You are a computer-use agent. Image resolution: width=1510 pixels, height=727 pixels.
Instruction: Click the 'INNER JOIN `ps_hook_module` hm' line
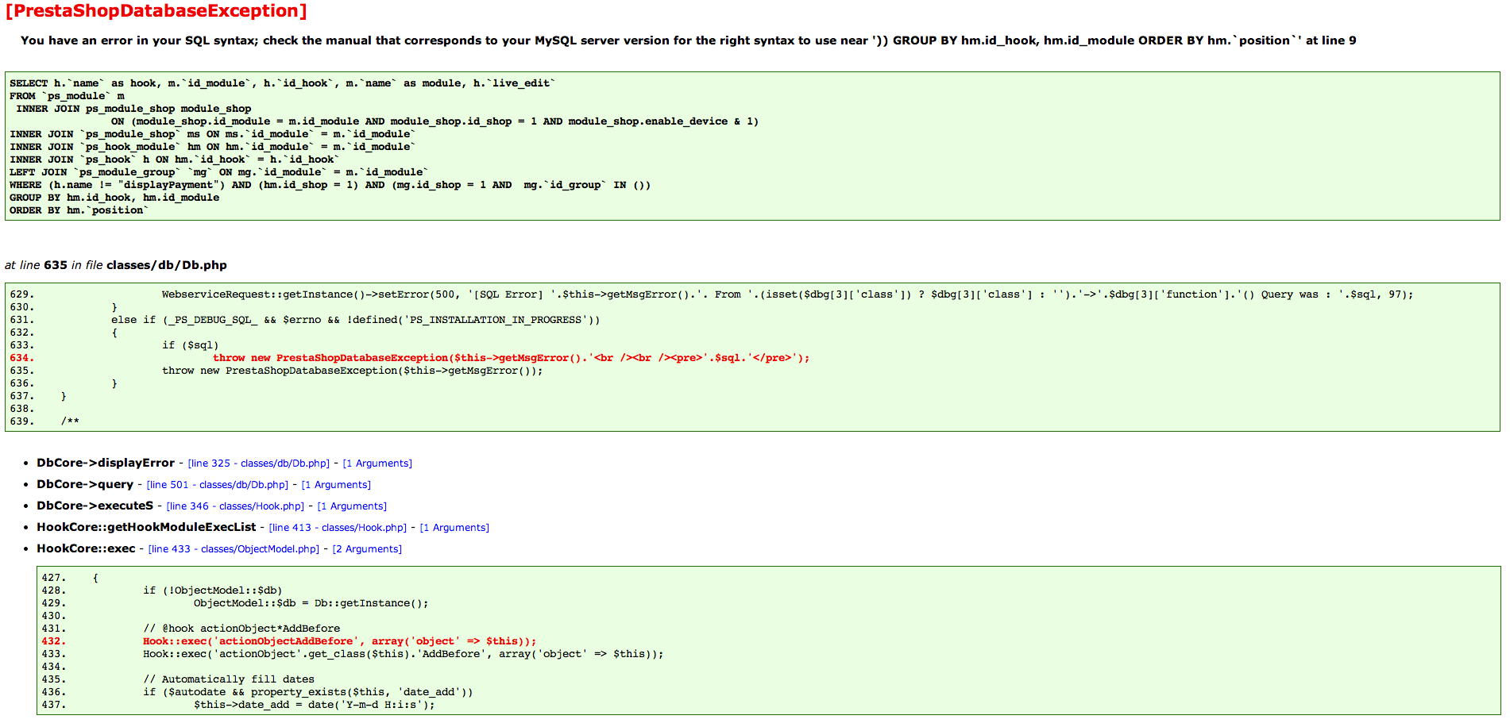pyautogui.click(x=212, y=147)
